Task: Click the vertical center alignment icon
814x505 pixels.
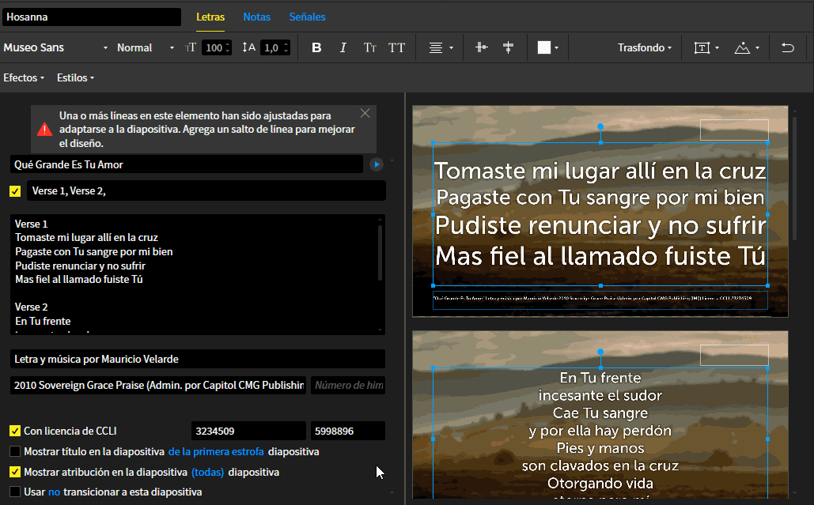Action: [x=508, y=47]
